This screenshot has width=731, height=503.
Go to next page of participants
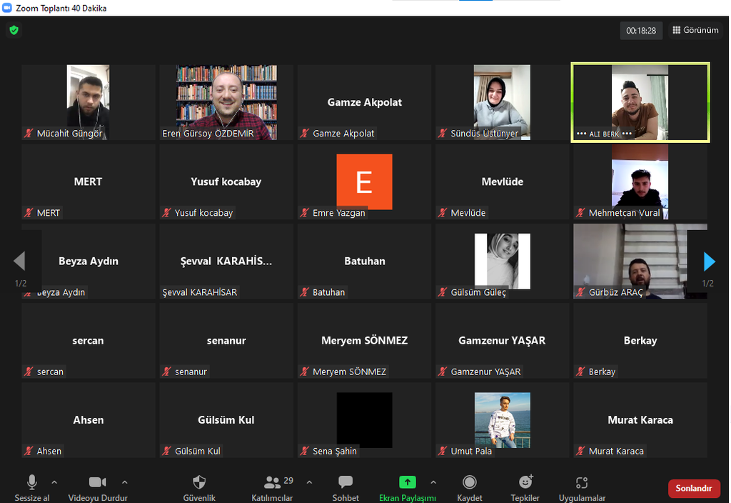(x=709, y=262)
